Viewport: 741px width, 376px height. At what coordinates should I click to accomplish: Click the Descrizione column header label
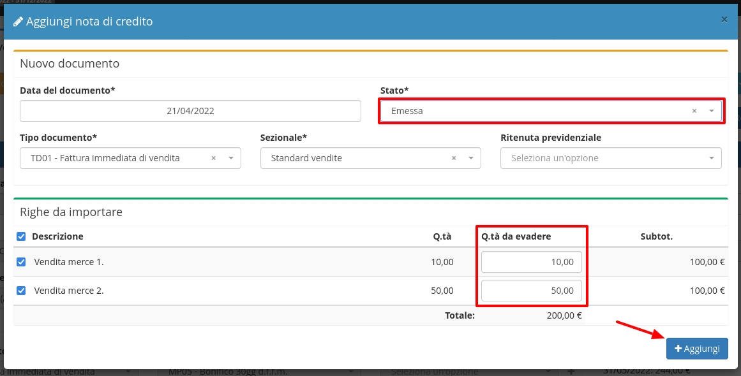pyautogui.click(x=57, y=236)
